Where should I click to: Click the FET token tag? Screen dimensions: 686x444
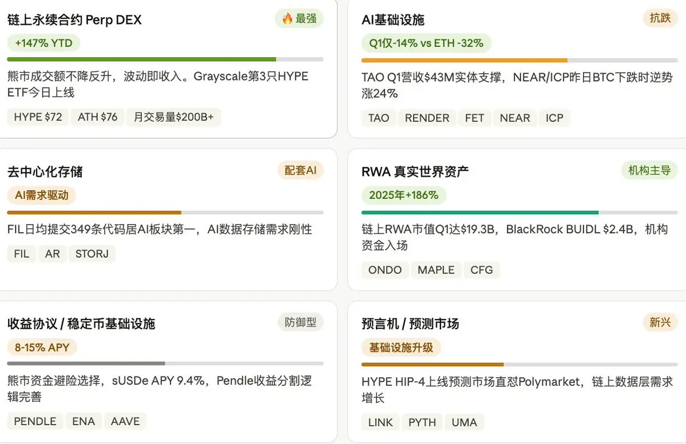click(x=475, y=118)
